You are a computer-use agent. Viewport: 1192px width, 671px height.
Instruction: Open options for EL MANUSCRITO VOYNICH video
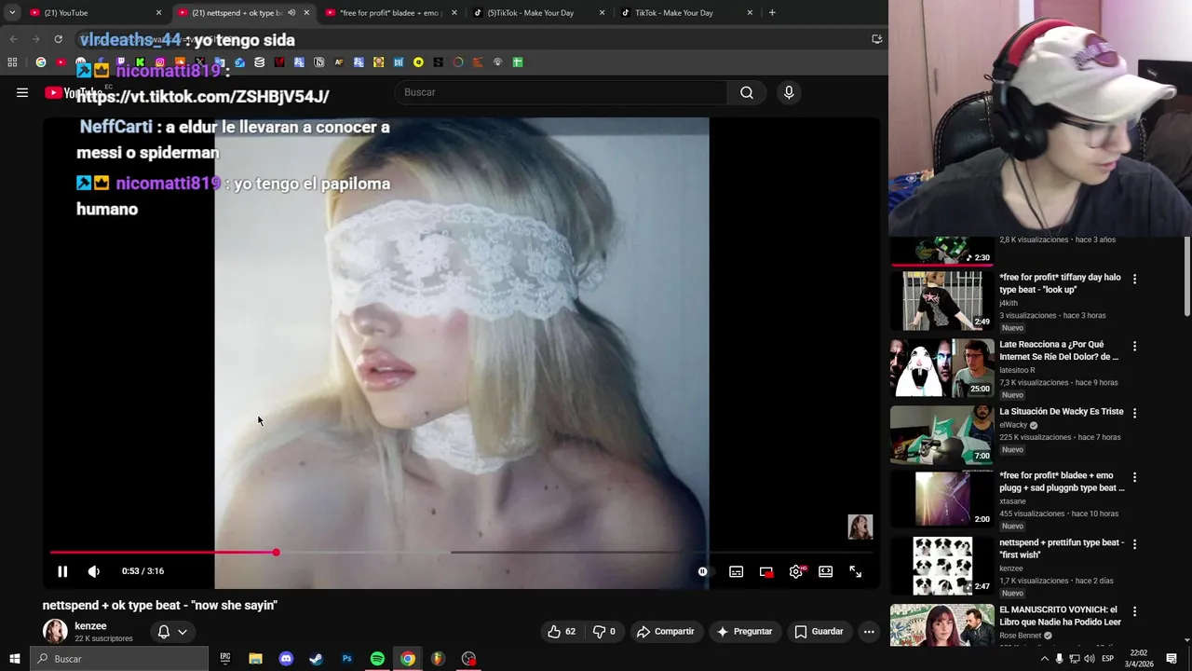[1134, 611]
